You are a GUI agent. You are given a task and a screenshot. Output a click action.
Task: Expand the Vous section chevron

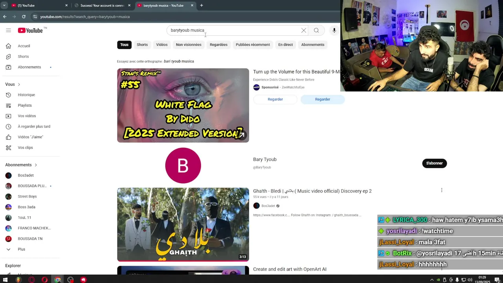18,85
